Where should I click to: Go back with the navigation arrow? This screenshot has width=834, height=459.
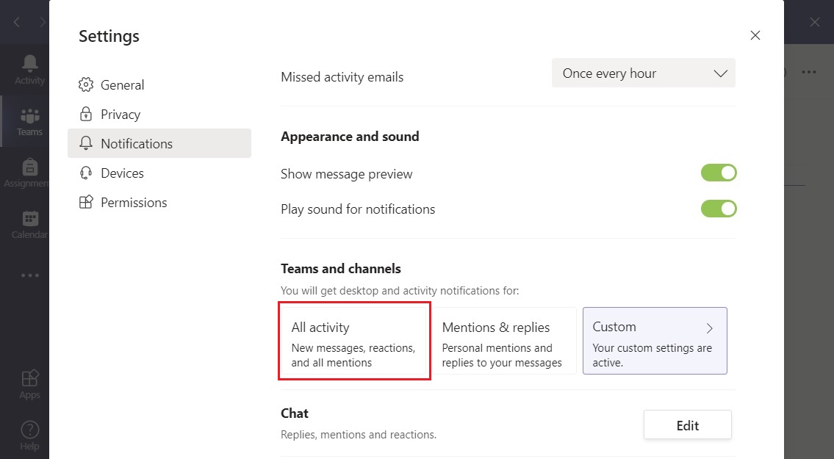coord(16,22)
